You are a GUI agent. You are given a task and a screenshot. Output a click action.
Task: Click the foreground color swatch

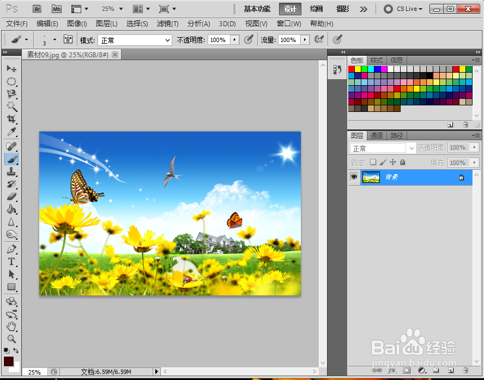click(8, 361)
